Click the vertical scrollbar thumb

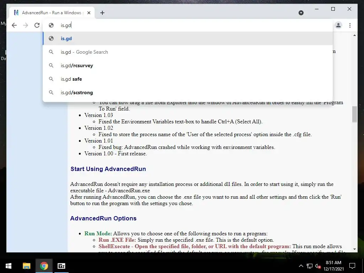pos(354,114)
